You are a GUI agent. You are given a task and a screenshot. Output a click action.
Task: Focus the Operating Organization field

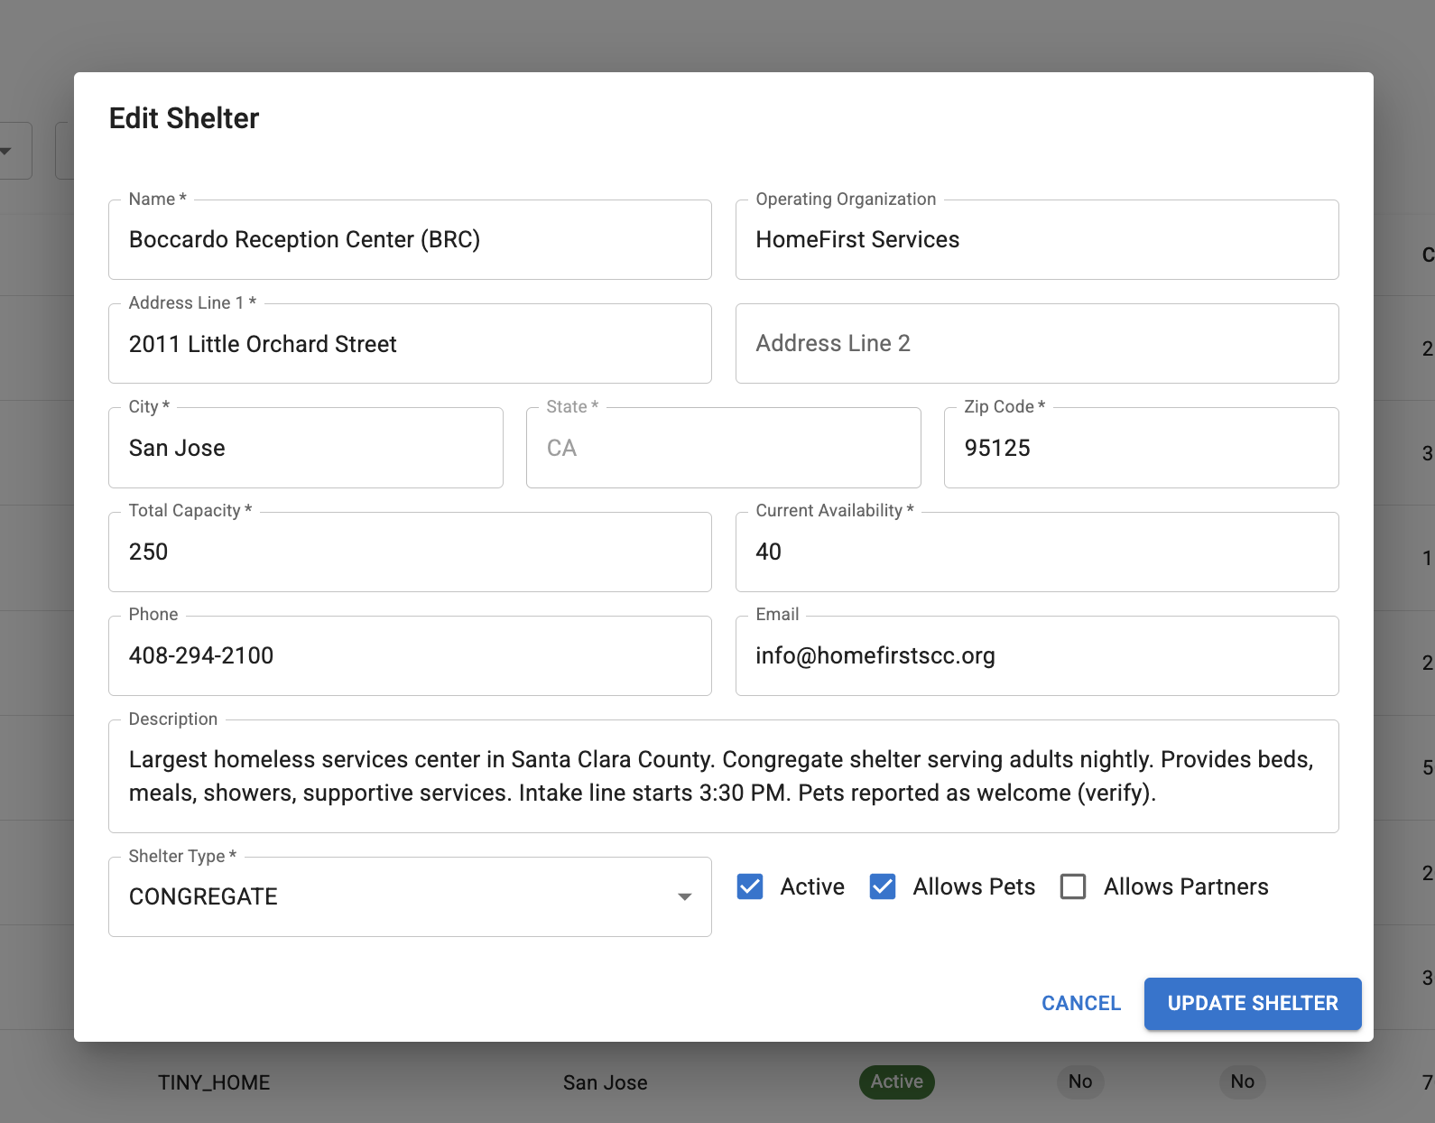1037,239
